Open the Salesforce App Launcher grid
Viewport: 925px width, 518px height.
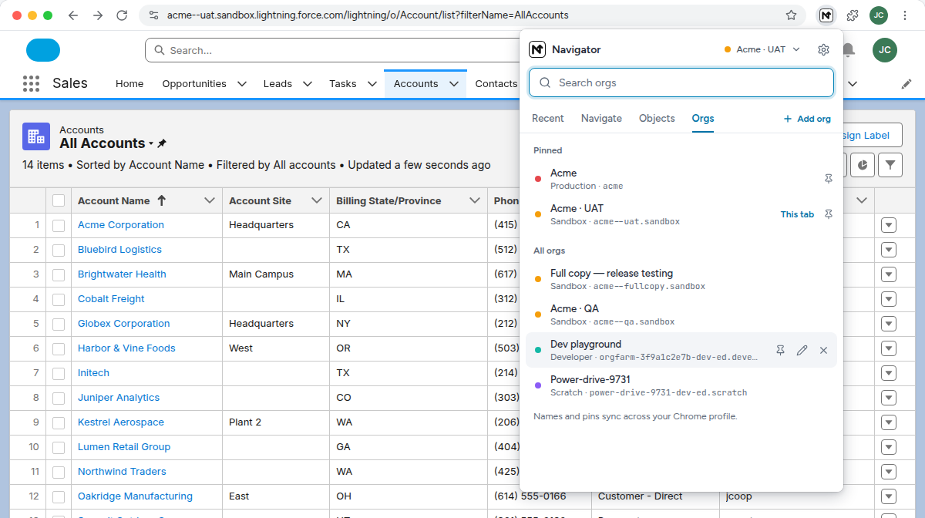click(x=31, y=83)
